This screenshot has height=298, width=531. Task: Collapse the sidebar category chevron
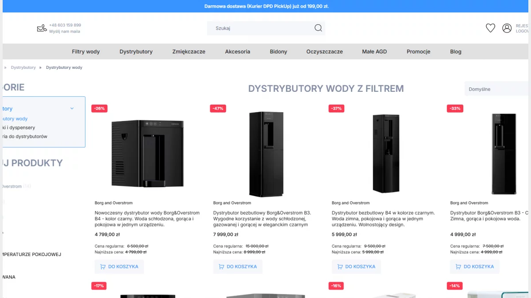click(x=72, y=109)
